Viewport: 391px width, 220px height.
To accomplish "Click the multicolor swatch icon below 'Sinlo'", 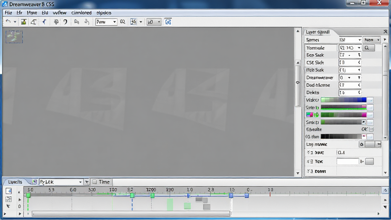I will tap(310, 115).
